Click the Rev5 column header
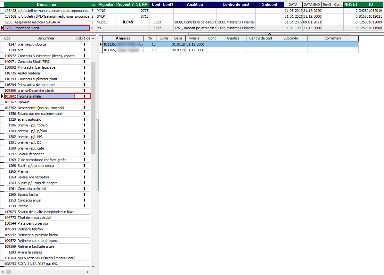Image resolution: width=384 pixels, height=275 pixels. click(x=327, y=4)
